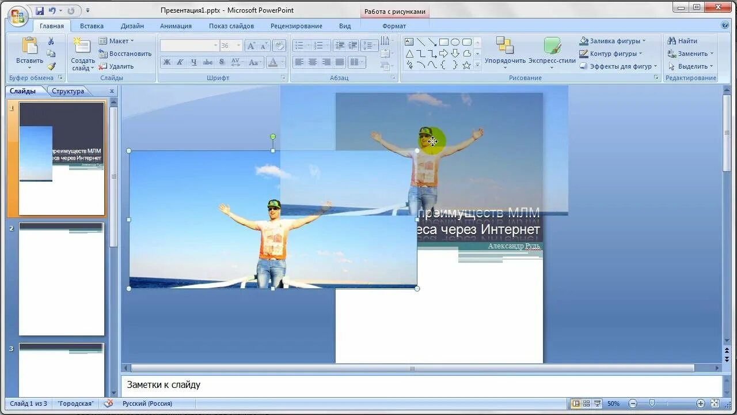Switch to the Структура pane tab
This screenshot has height=415, width=737.
(x=68, y=91)
